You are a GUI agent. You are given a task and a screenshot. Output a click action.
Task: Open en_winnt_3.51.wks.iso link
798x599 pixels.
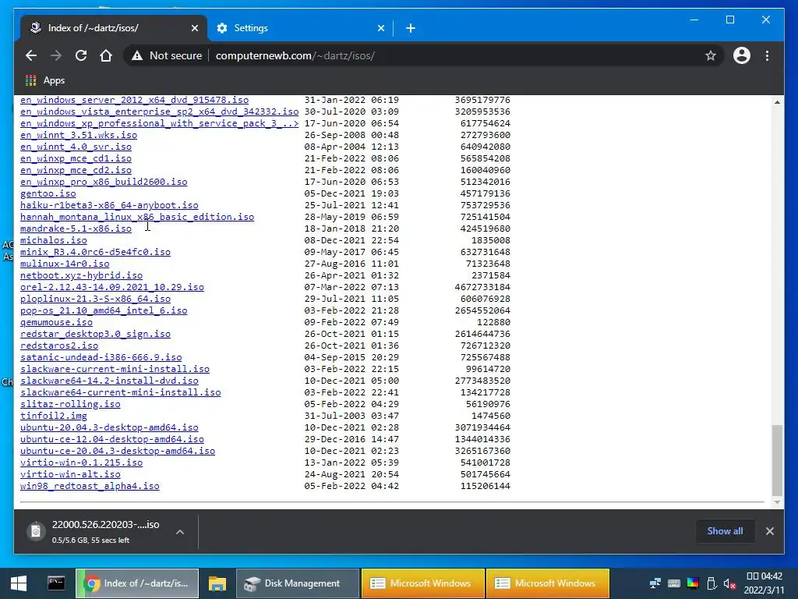(x=79, y=136)
